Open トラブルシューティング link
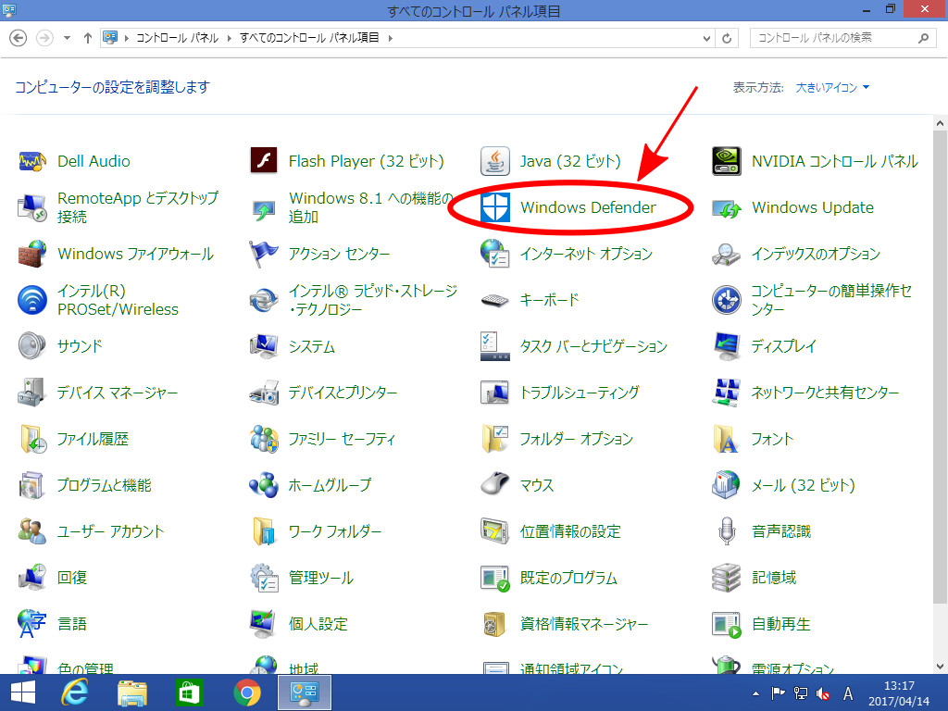The image size is (948, 711). coord(580,393)
